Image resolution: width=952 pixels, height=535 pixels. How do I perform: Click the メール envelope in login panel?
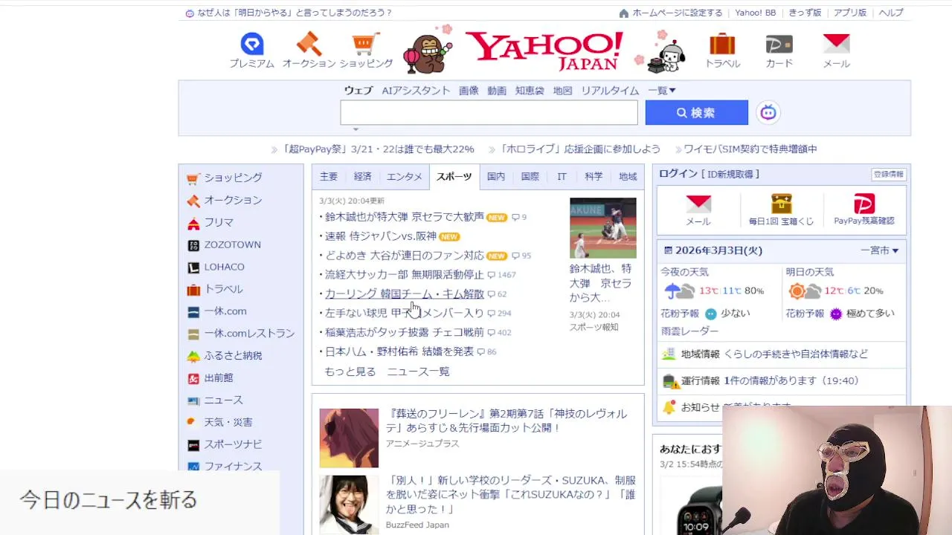[698, 204]
